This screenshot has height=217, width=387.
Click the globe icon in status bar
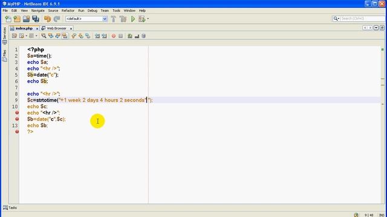(x=356, y=215)
